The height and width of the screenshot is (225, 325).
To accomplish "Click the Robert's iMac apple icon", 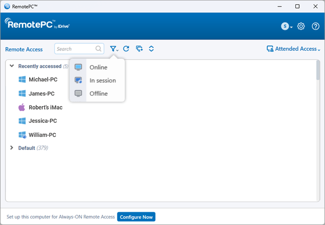I will 22,107.
